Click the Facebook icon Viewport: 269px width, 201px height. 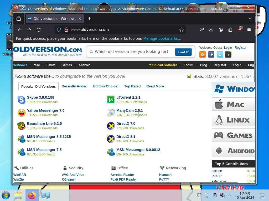pyautogui.click(x=211, y=54)
